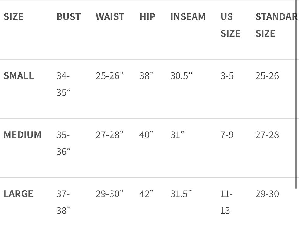The width and height of the screenshot is (299, 235).
Task: Click the Large hip value 42"
Action: (x=146, y=194)
